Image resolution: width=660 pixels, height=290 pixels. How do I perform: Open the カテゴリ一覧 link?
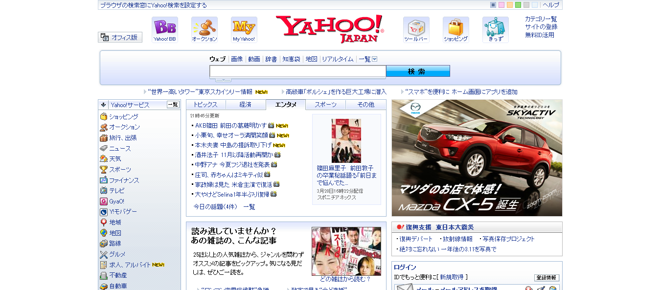541,19
